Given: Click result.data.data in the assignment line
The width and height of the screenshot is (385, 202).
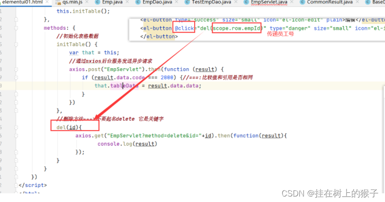Looking at the screenshot, I should pyautogui.click(x=174, y=86).
